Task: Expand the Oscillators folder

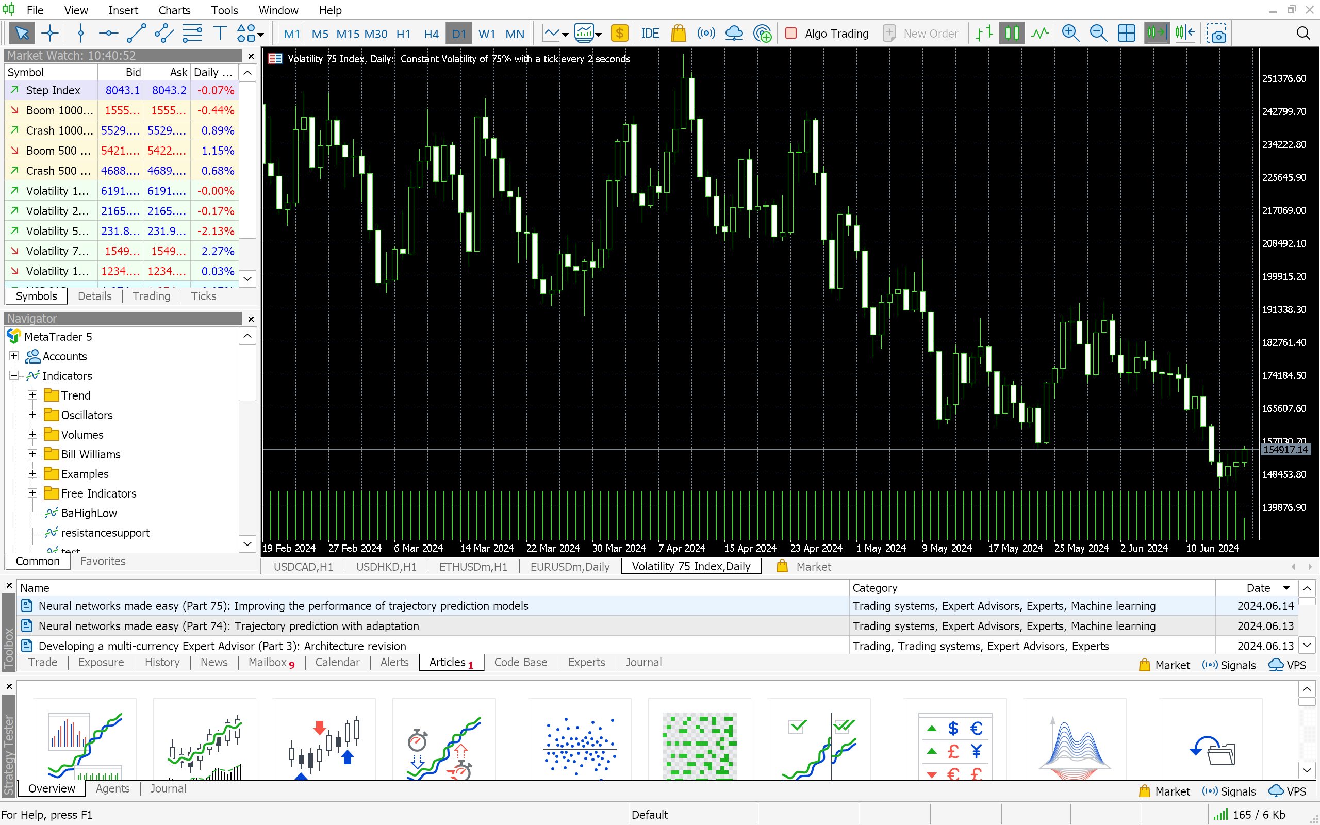Action: coord(32,415)
